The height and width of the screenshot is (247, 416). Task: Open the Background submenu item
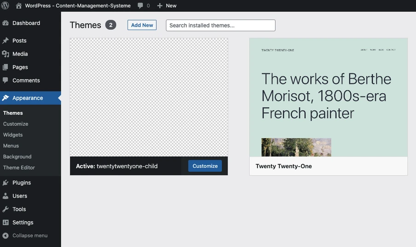(x=17, y=157)
